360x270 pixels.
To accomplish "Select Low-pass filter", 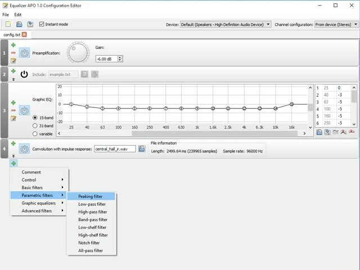I will click(91, 204).
